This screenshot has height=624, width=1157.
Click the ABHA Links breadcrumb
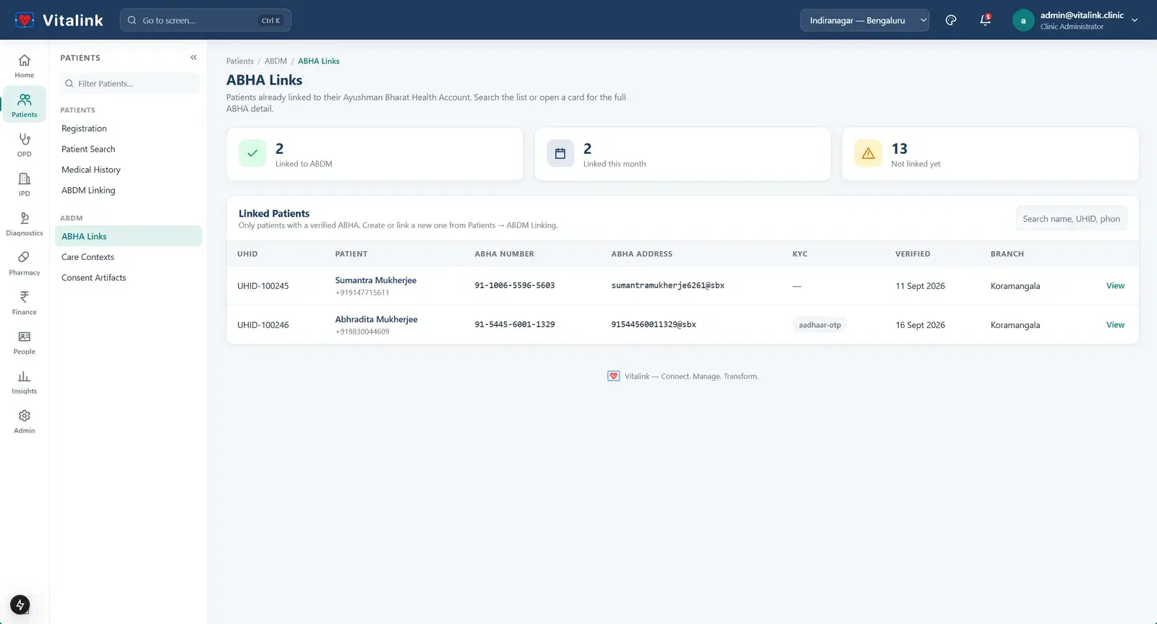(319, 61)
